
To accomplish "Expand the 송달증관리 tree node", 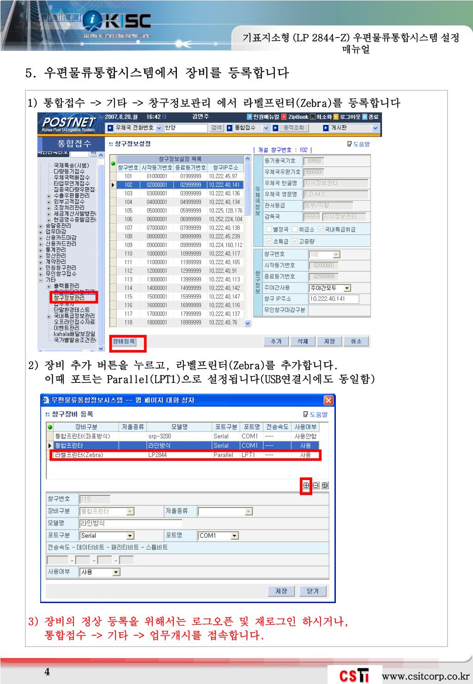I will 41,226.
